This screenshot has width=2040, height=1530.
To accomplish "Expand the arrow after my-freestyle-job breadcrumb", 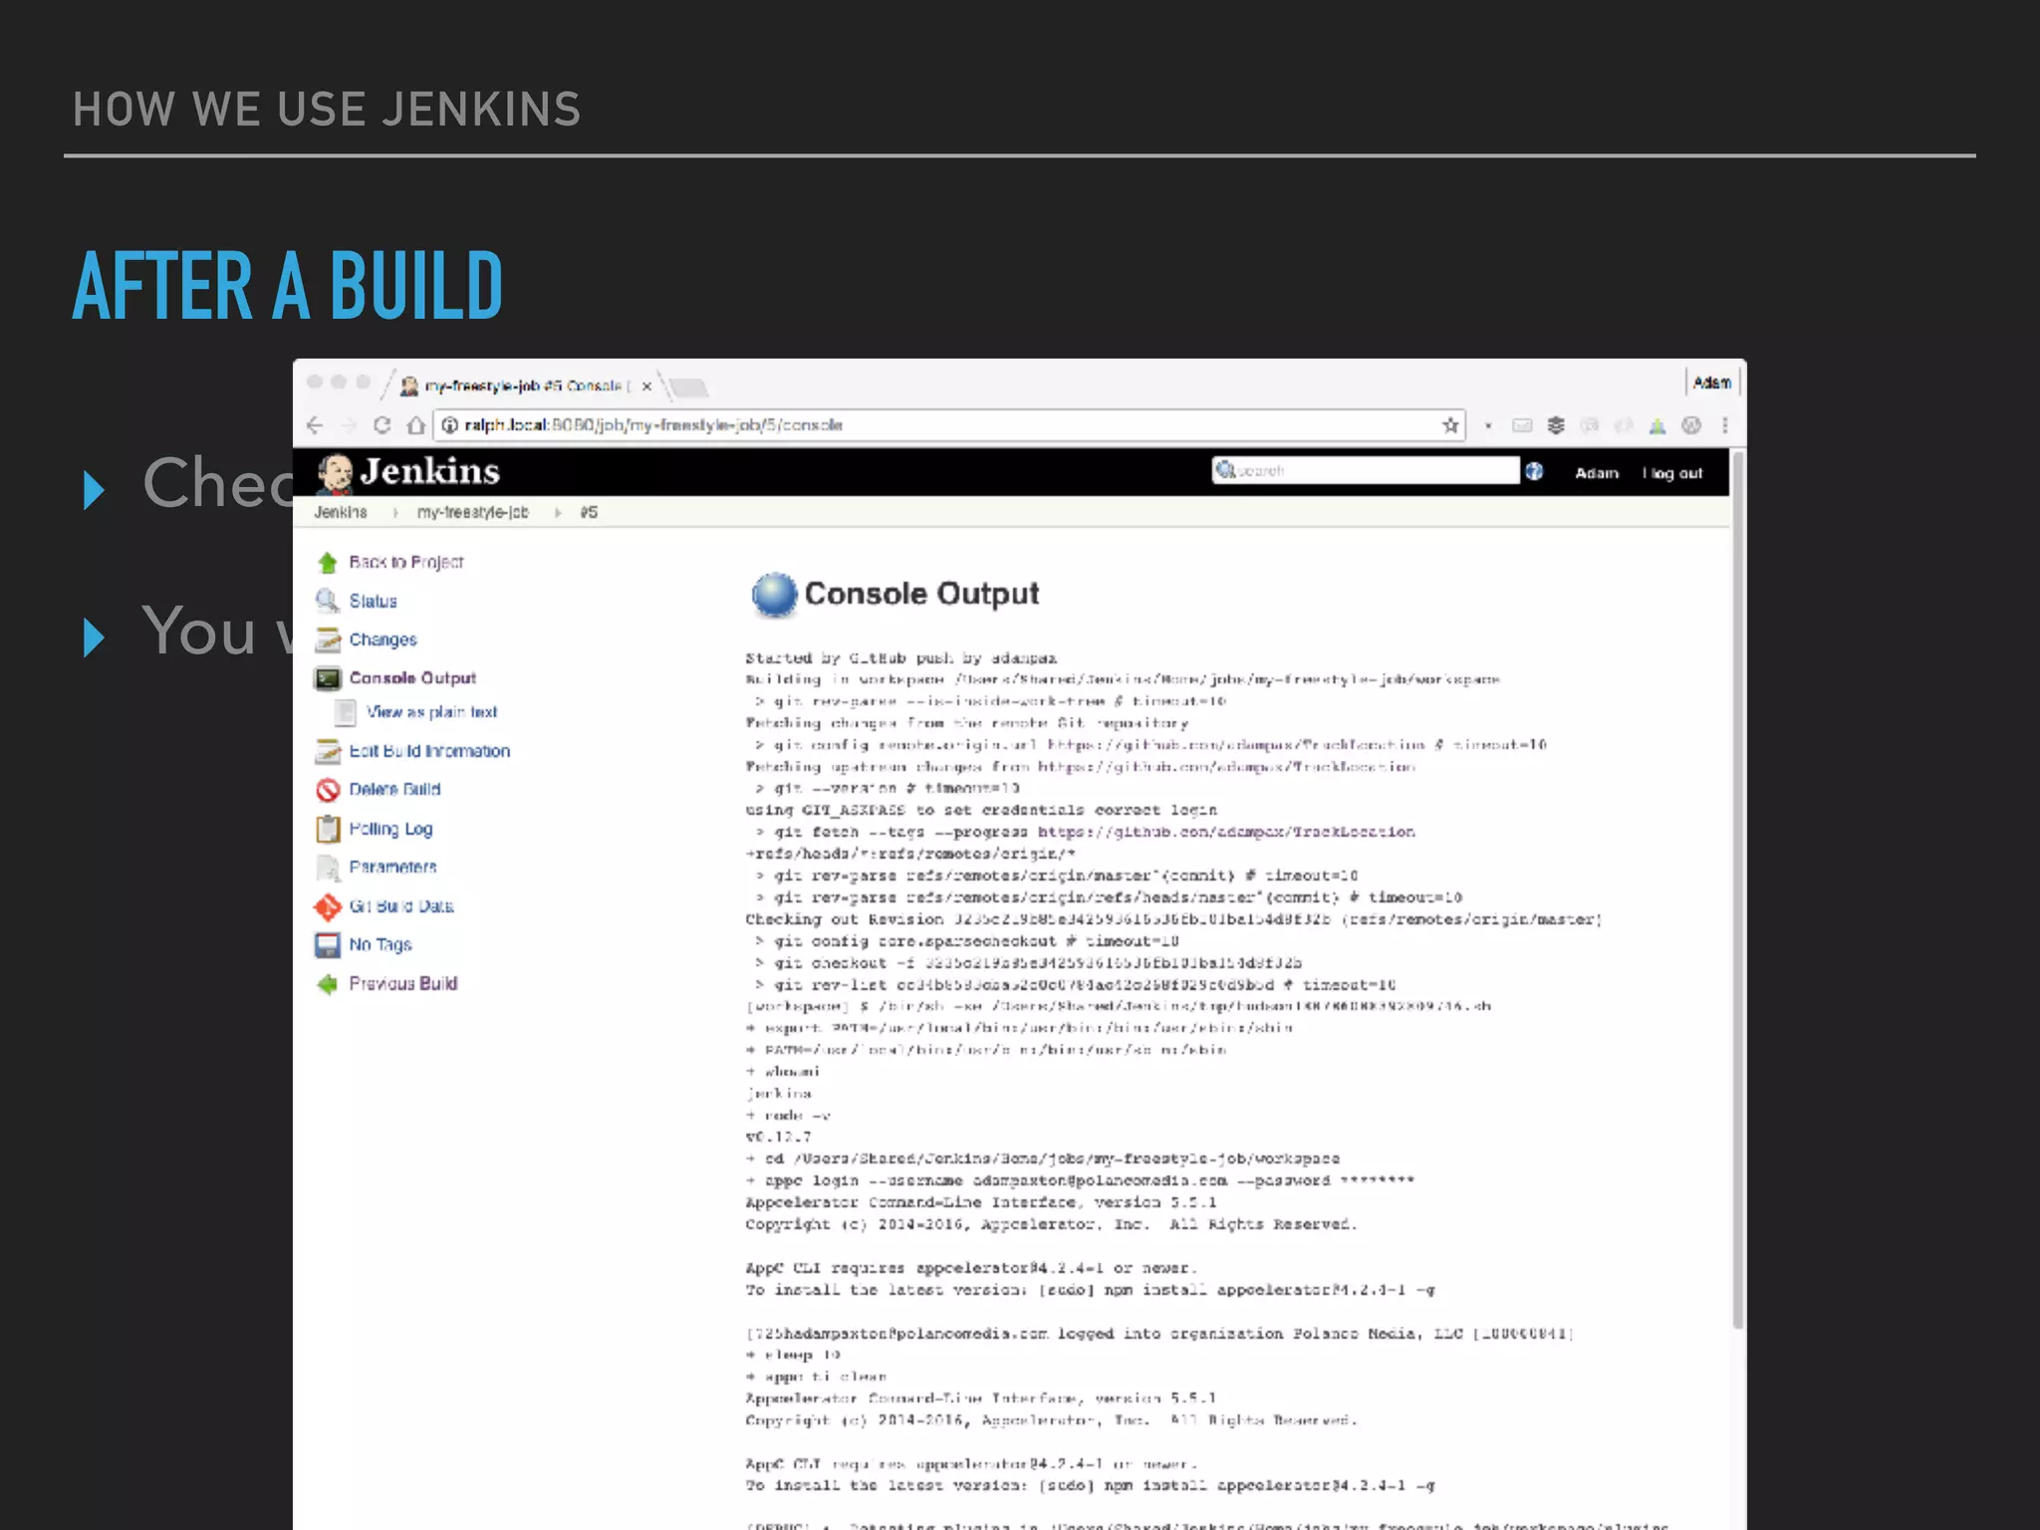I will (x=558, y=513).
